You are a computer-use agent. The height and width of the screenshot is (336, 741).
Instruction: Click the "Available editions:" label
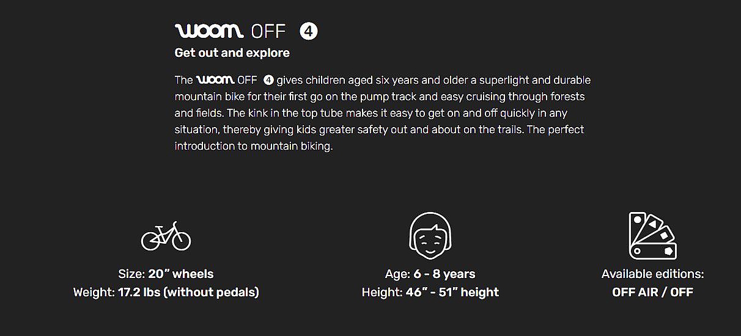coord(652,274)
